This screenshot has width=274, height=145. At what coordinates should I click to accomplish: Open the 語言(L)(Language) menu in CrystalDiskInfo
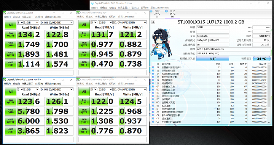(160, 8)
